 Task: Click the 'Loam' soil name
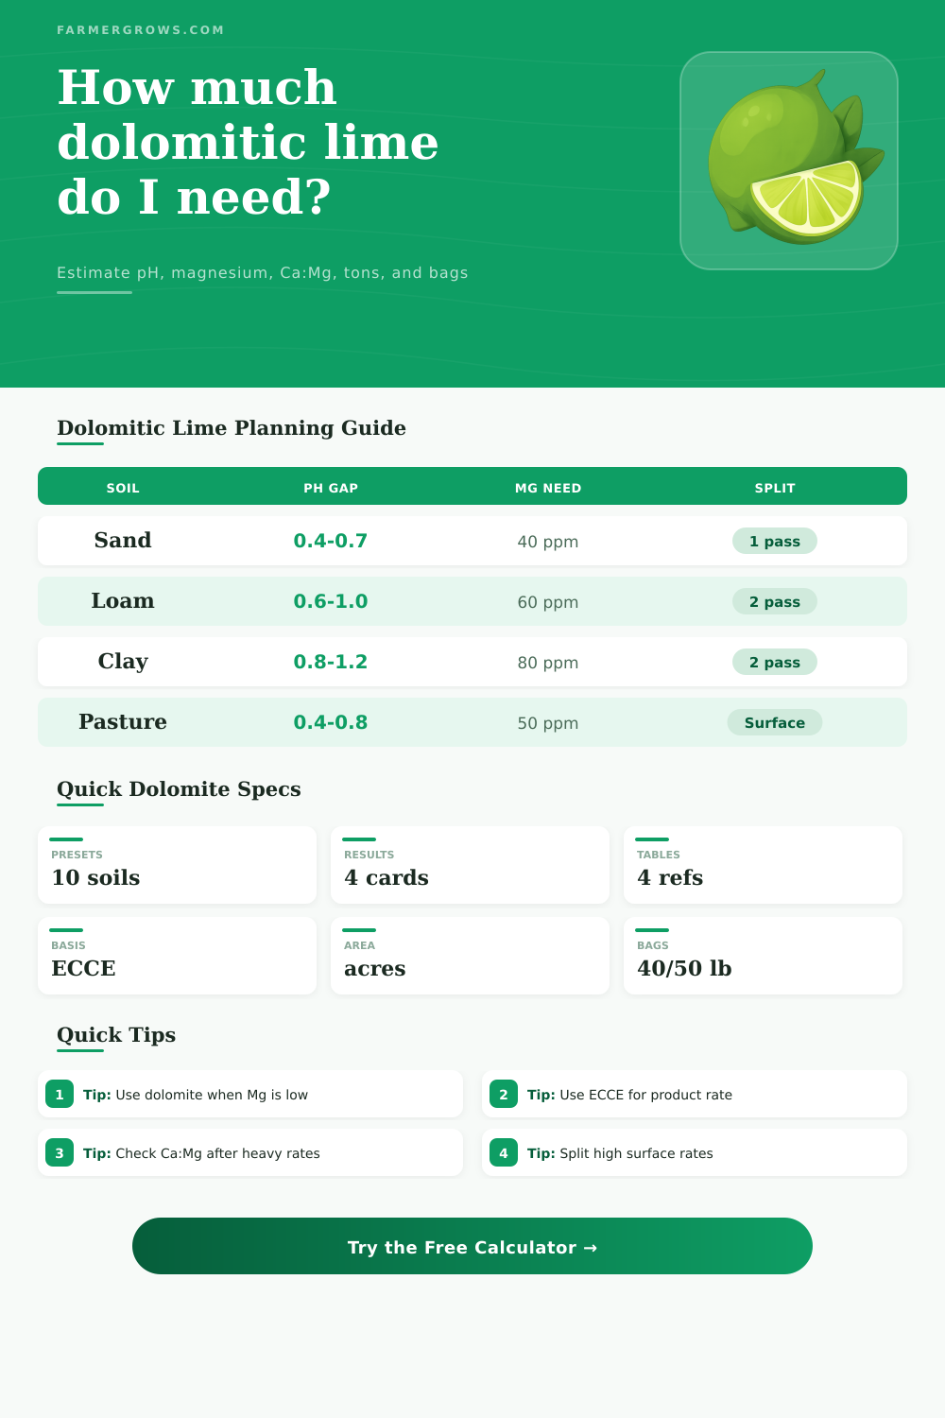[x=123, y=600]
